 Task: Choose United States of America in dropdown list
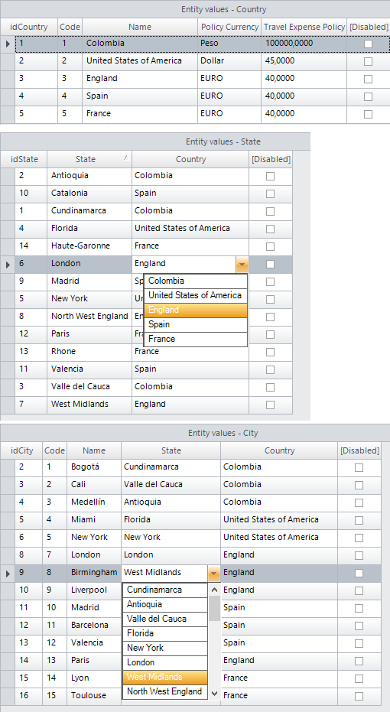click(196, 296)
